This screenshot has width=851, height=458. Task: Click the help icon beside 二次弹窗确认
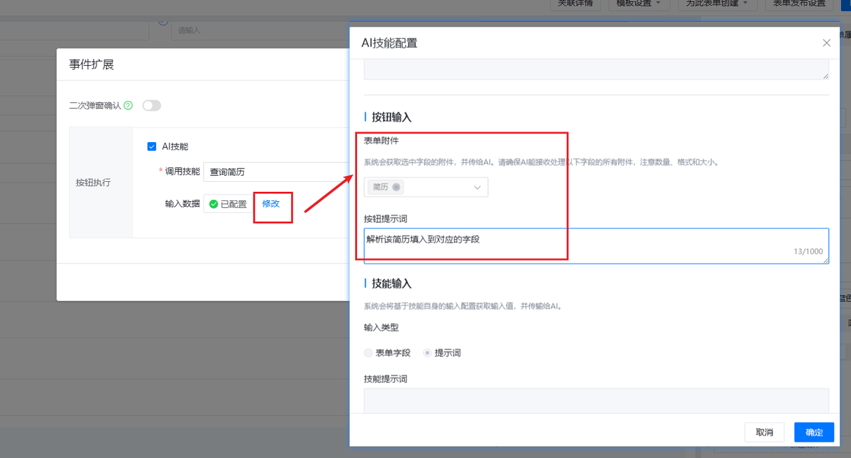(x=128, y=106)
